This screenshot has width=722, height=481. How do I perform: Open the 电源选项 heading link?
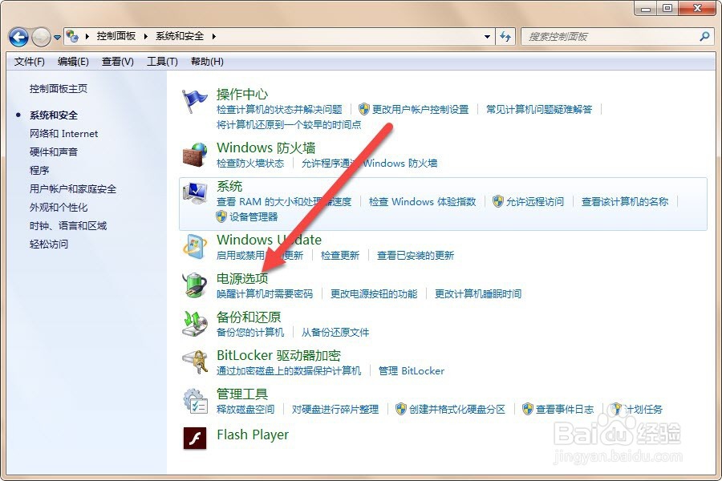[242, 278]
